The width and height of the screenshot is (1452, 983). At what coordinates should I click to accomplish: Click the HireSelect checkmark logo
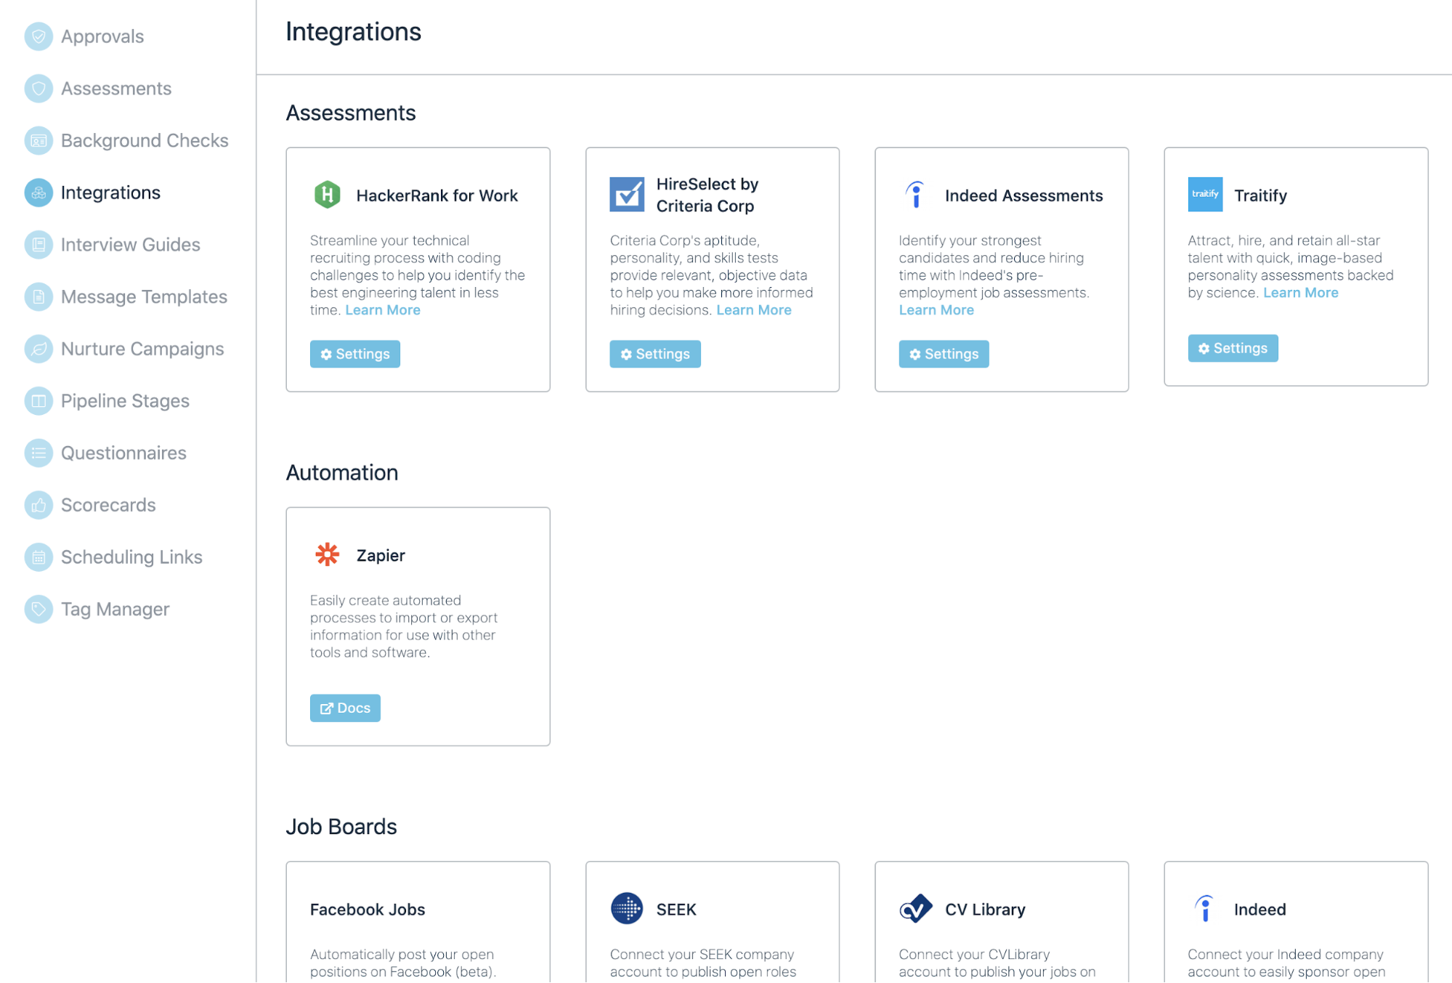(x=627, y=195)
